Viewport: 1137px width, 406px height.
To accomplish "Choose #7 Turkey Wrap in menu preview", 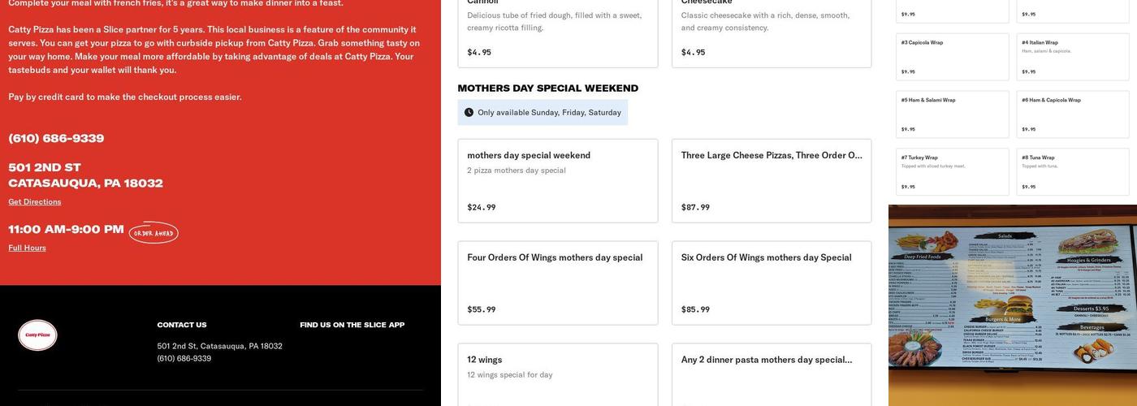I will [952, 171].
